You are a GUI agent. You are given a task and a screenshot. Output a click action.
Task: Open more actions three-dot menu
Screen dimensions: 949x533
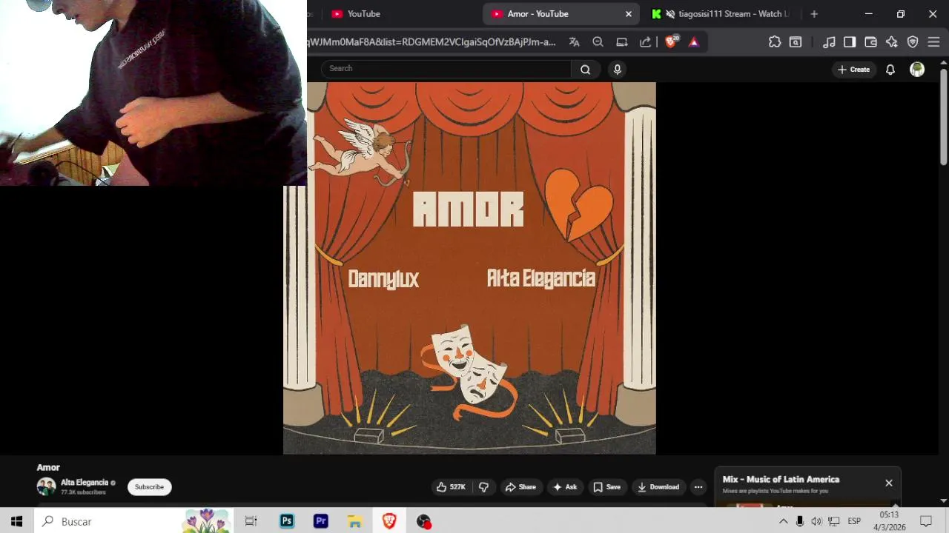[698, 487]
